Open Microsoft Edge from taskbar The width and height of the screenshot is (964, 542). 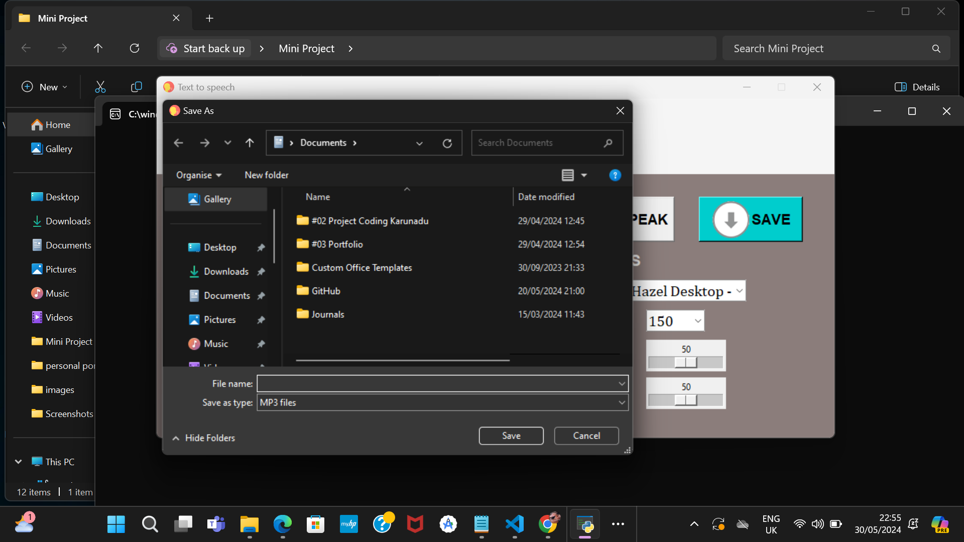282,524
